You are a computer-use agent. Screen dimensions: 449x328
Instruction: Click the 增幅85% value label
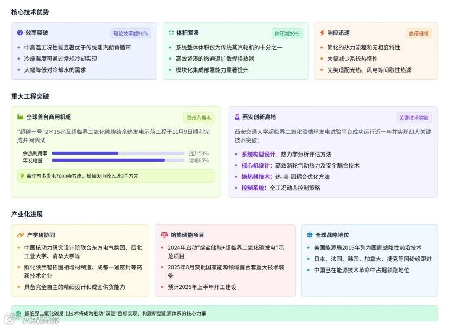(x=198, y=160)
